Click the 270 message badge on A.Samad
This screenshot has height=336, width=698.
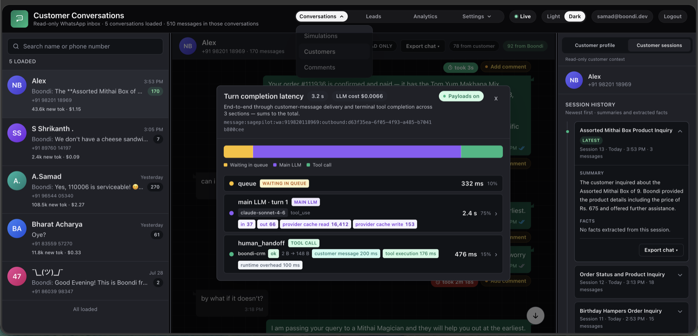[x=155, y=187]
